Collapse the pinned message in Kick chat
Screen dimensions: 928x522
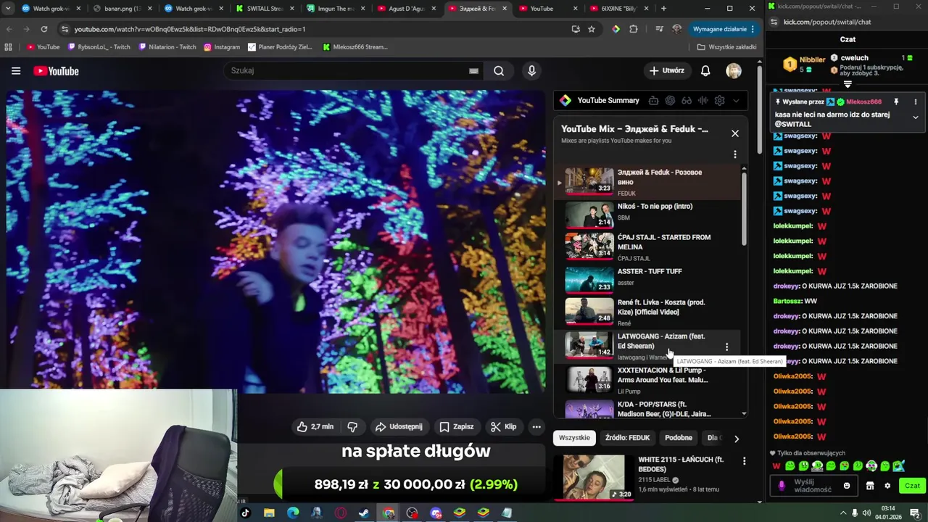tap(915, 117)
